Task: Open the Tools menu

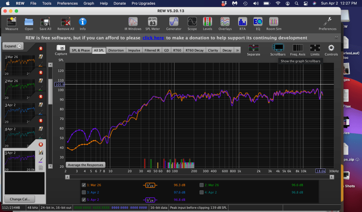Action: (x=47, y=4)
